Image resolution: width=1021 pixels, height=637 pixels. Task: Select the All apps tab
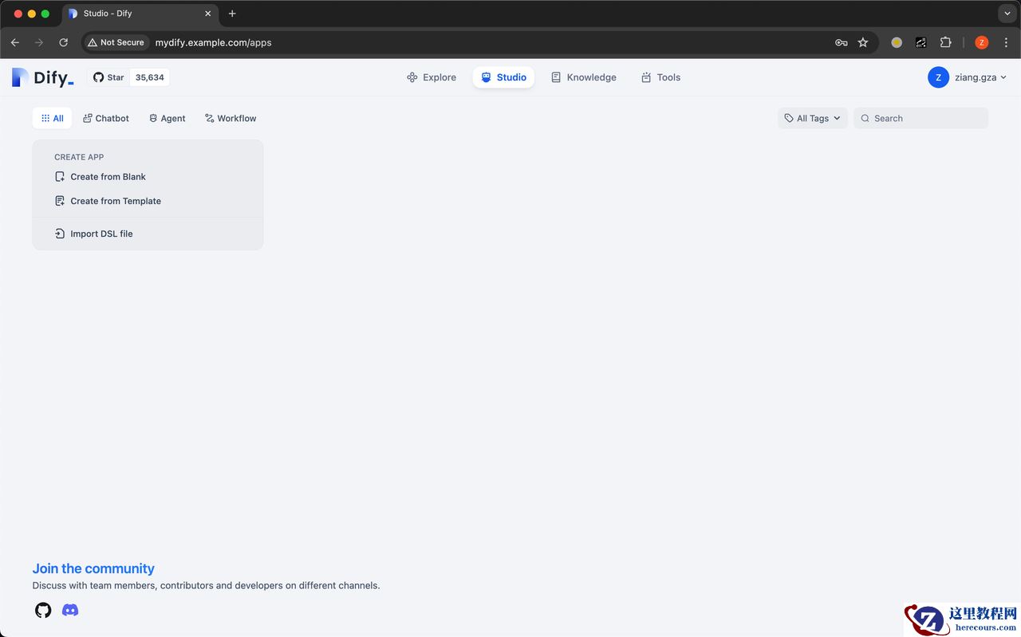click(x=52, y=118)
